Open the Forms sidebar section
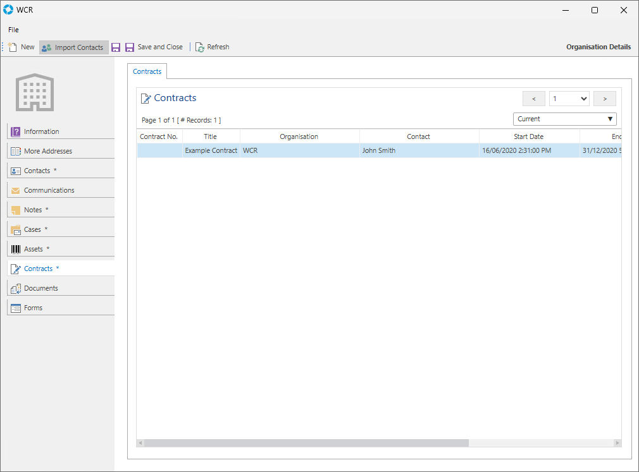This screenshot has height=472, width=639. pos(33,308)
